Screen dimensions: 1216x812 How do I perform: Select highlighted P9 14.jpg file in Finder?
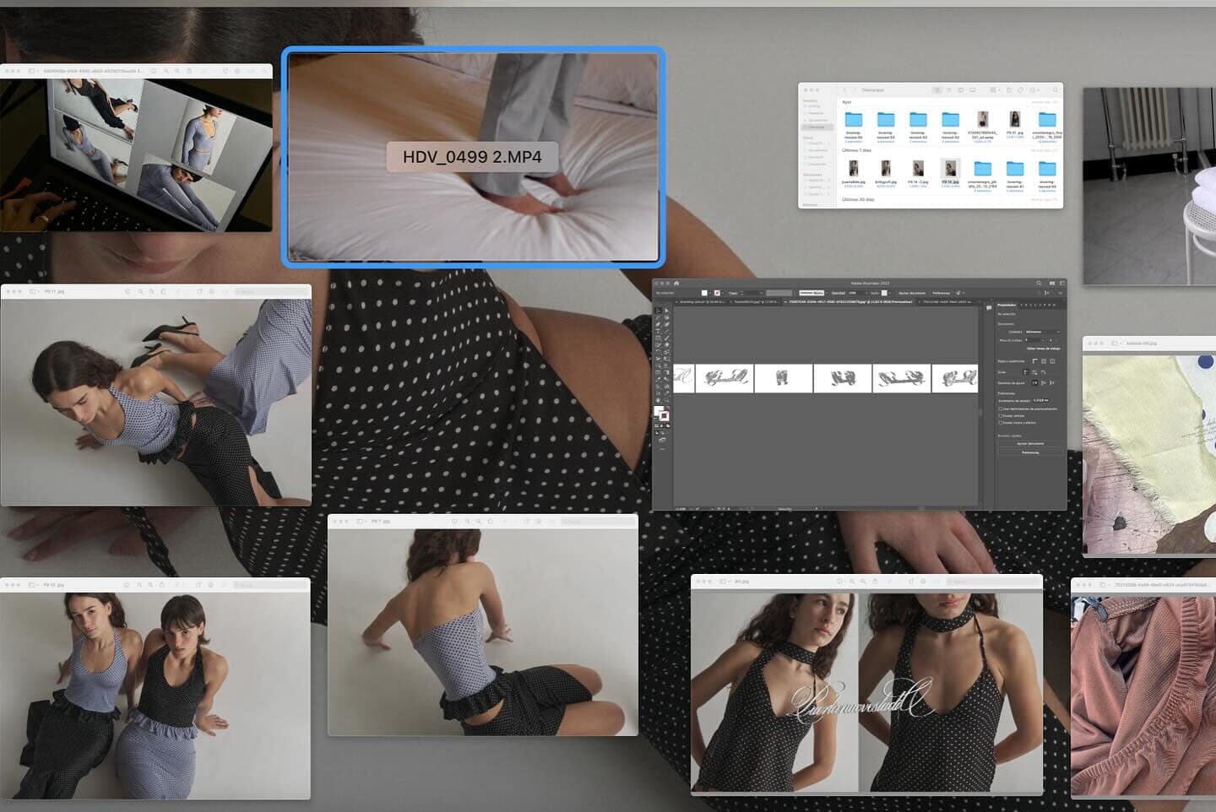point(950,172)
